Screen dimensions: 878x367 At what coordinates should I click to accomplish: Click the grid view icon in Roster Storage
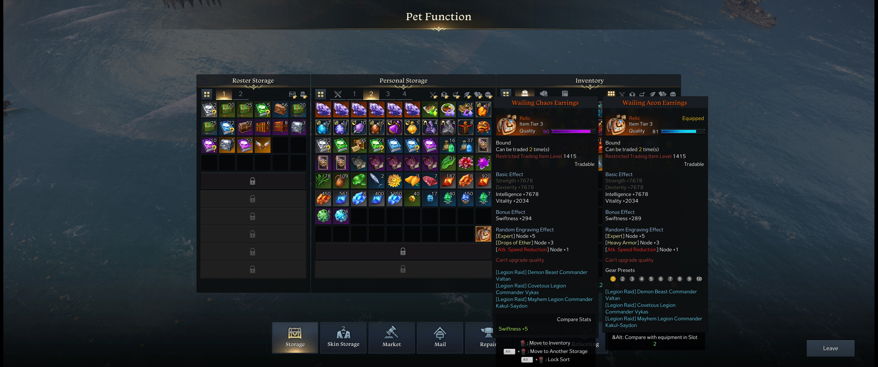[x=207, y=94]
